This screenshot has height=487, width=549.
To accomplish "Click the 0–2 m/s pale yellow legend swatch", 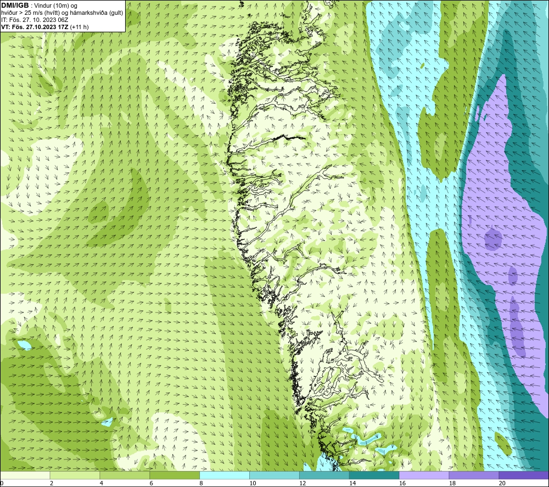I will pos(25,475).
